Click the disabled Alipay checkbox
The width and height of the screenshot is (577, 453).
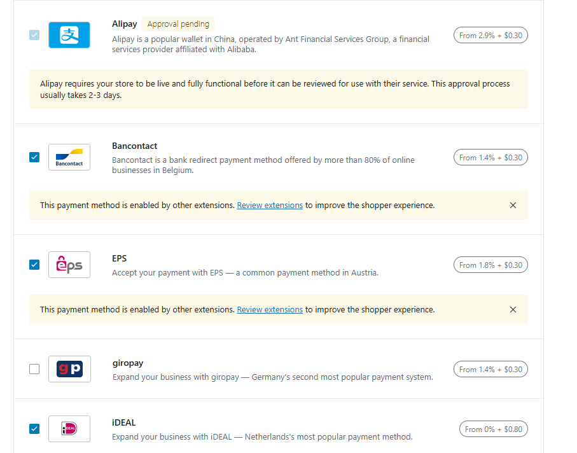pyautogui.click(x=34, y=35)
